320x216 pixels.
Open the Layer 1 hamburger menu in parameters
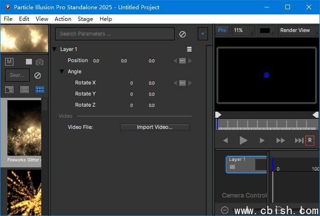189,49
